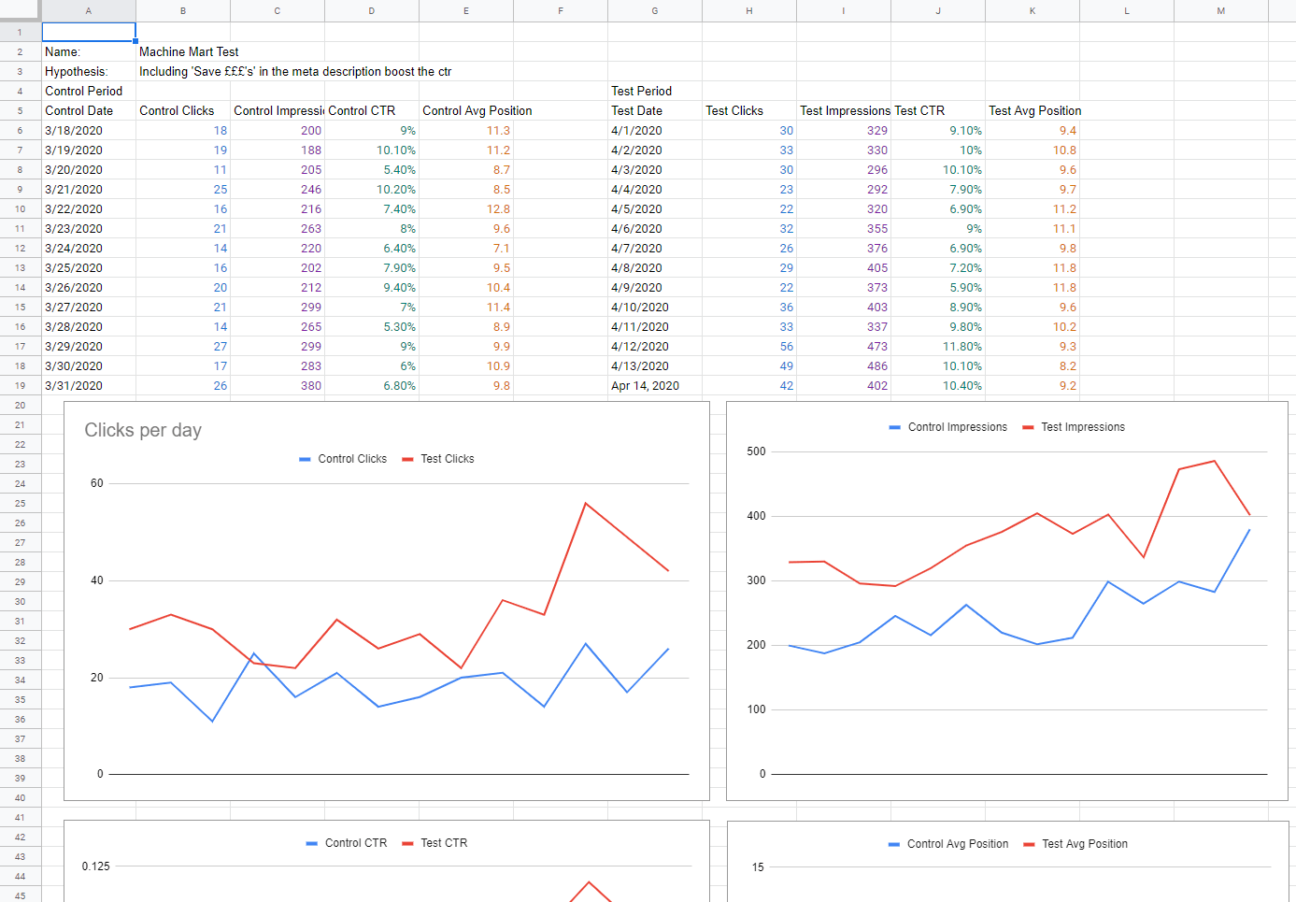
Task: Select column G header
Action: coord(655,10)
